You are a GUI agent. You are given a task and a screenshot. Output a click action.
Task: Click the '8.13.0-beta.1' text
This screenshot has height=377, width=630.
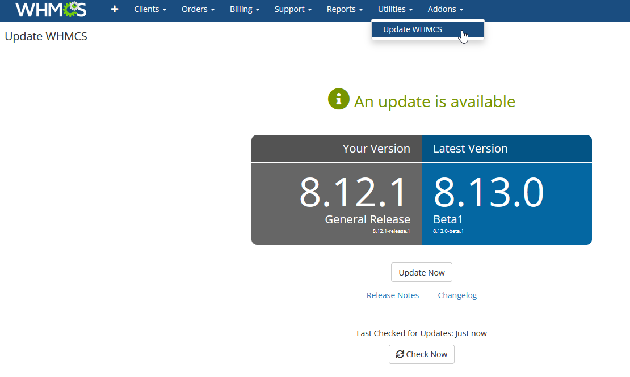click(448, 231)
